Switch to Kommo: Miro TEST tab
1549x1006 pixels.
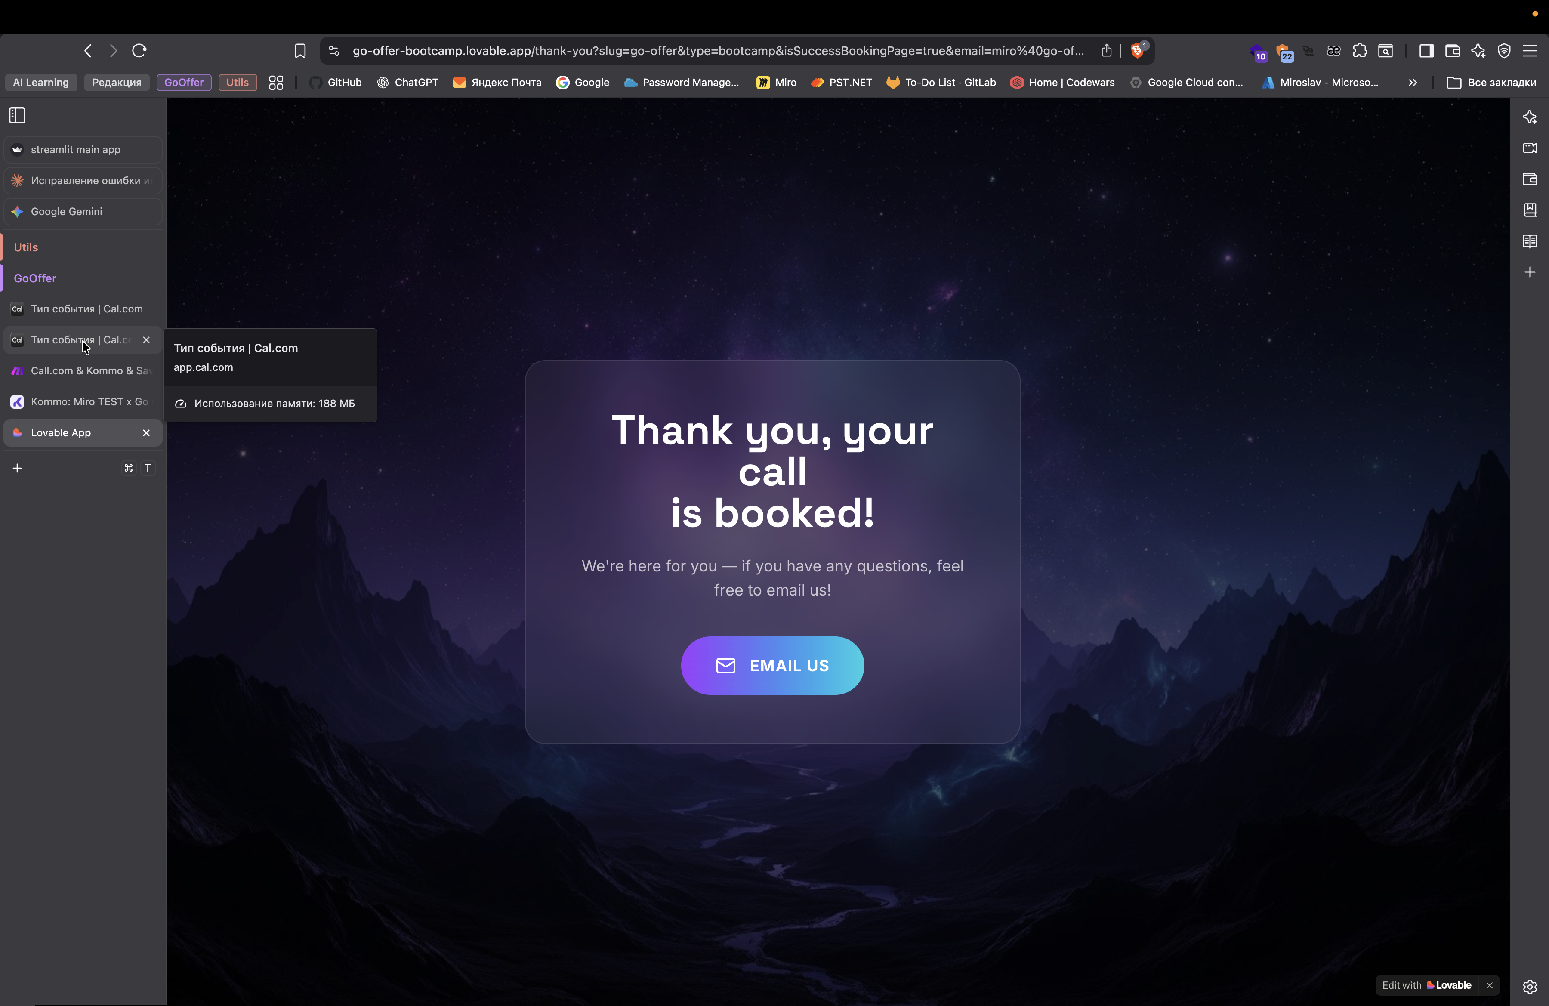tap(89, 401)
